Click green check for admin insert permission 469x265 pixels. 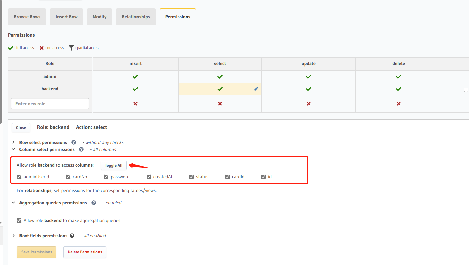click(x=135, y=76)
